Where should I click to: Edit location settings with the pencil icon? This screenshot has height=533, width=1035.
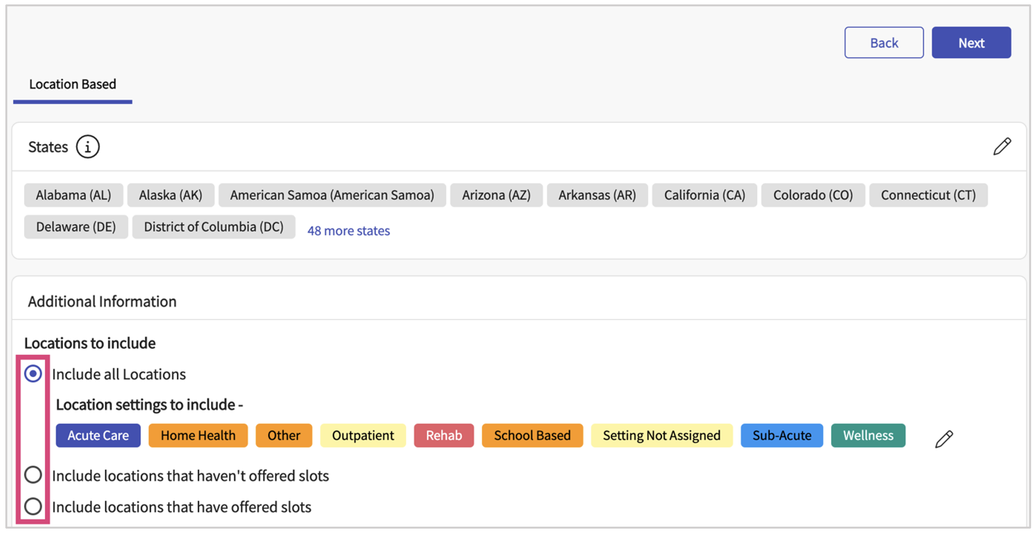pos(943,439)
